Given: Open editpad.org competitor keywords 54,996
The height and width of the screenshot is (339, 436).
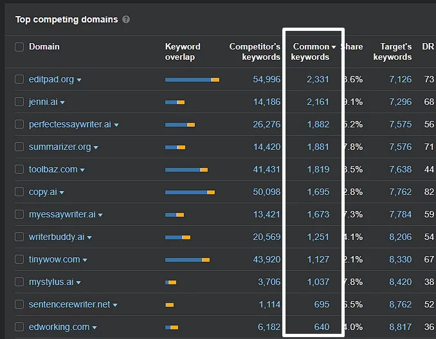Looking at the screenshot, I should click(266, 80).
